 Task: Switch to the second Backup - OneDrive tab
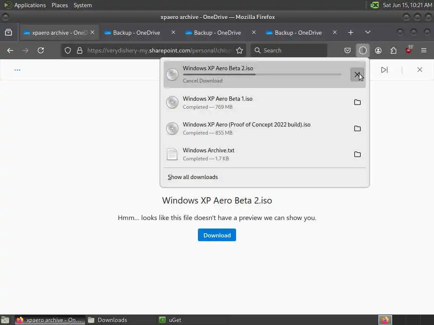click(x=136, y=33)
